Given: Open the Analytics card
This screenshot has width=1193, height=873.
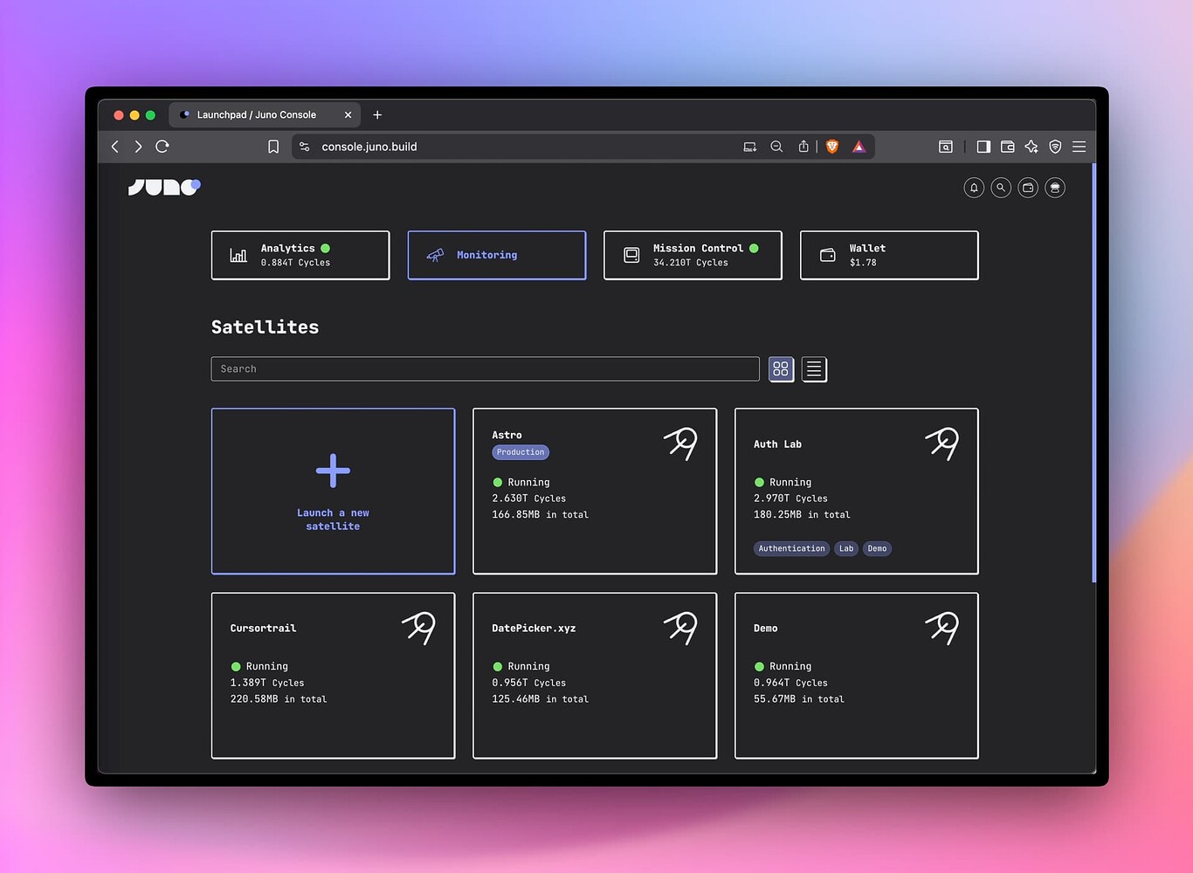Looking at the screenshot, I should pos(300,255).
